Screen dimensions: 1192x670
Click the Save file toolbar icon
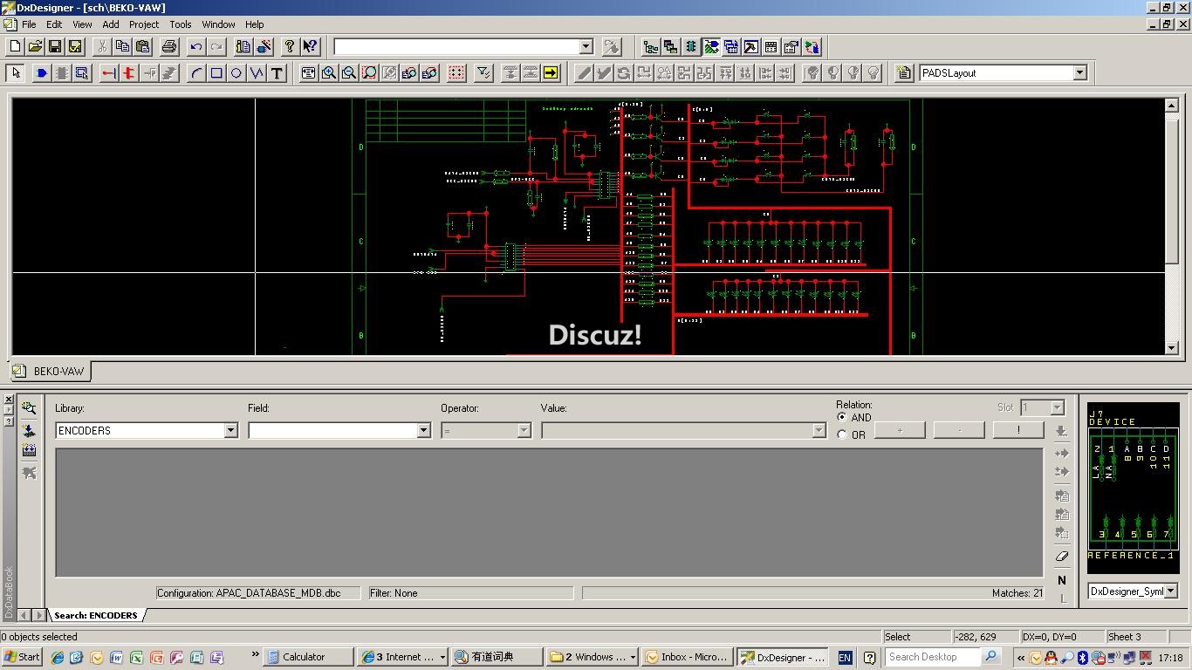pyautogui.click(x=55, y=46)
